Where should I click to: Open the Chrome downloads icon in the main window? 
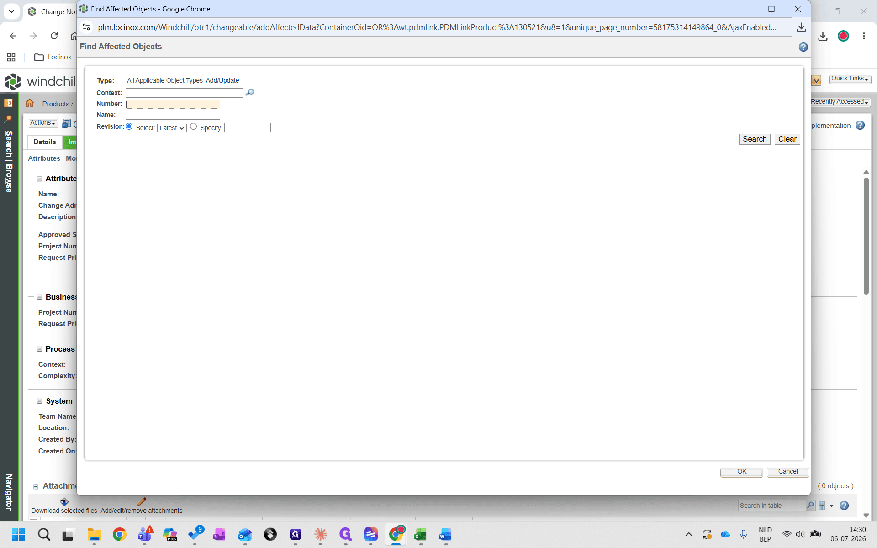[x=823, y=36]
